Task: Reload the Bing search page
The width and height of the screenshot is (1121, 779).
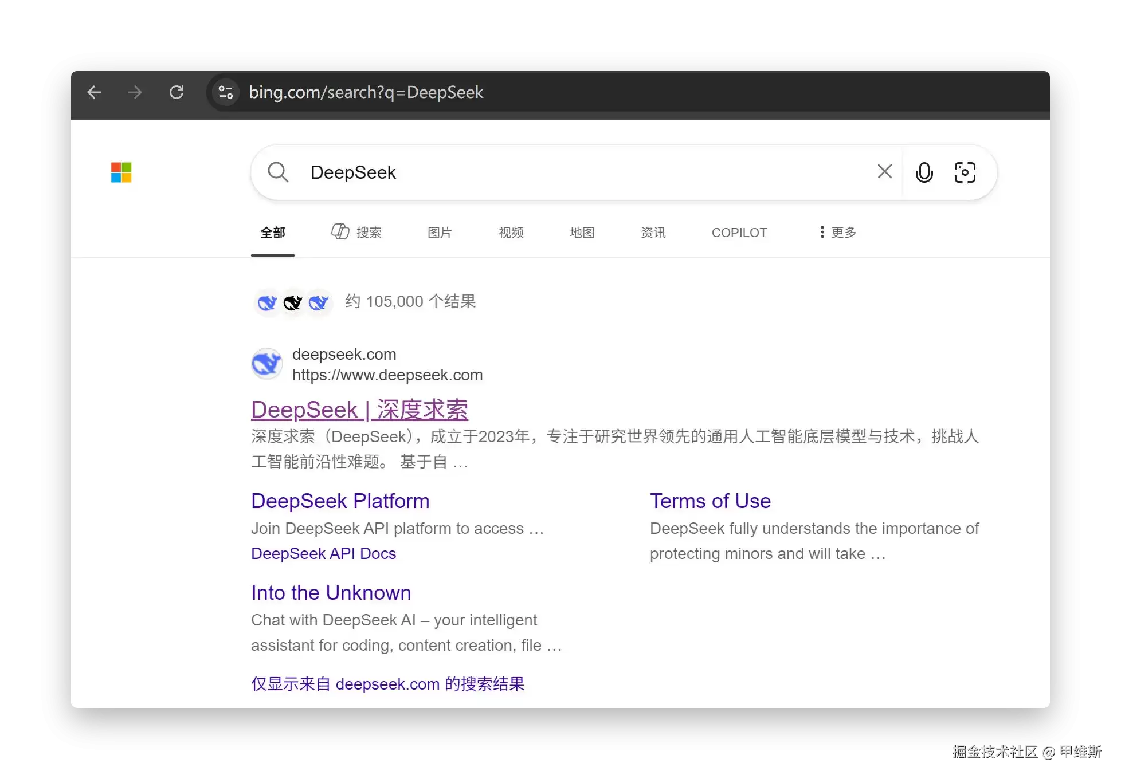Action: point(177,92)
